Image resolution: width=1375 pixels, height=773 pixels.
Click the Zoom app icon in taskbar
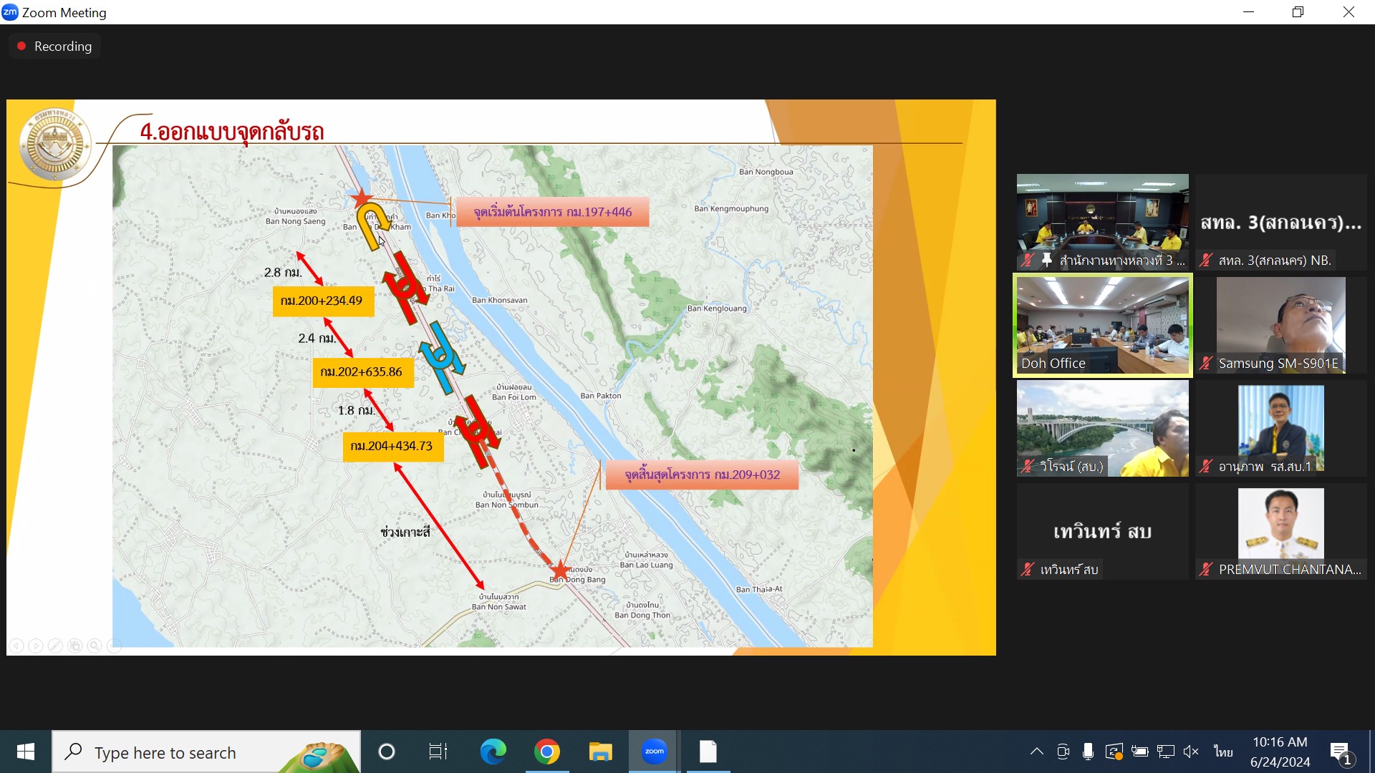pyautogui.click(x=654, y=752)
